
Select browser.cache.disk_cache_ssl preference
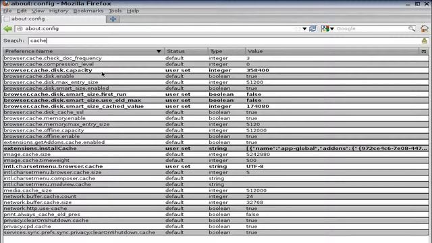216,112
